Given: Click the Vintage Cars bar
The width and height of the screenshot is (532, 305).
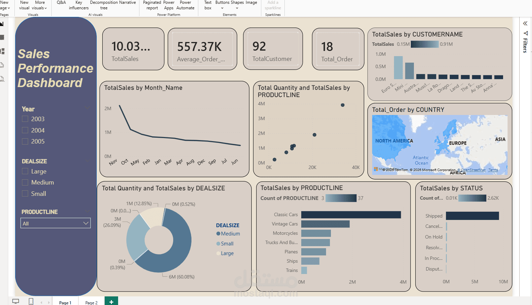Looking at the screenshot, I should (325, 224).
